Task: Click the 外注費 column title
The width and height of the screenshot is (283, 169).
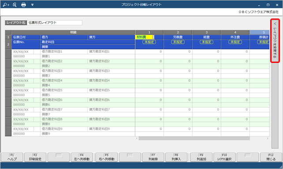Action: pos(235,37)
